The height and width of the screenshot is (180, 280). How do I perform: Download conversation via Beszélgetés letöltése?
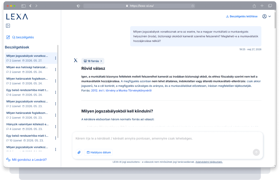pyautogui.click(x=242, y=16)
